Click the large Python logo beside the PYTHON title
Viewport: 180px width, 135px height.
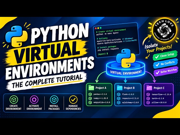point(16,36)
